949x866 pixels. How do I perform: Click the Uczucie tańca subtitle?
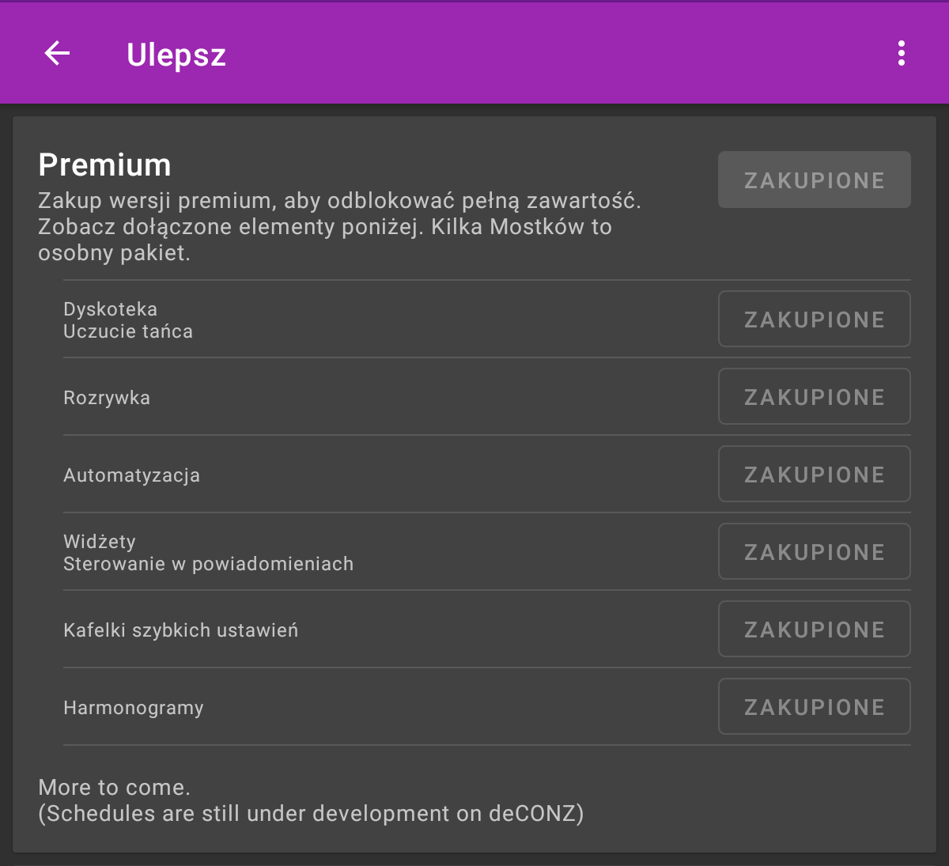pos(128,331)
